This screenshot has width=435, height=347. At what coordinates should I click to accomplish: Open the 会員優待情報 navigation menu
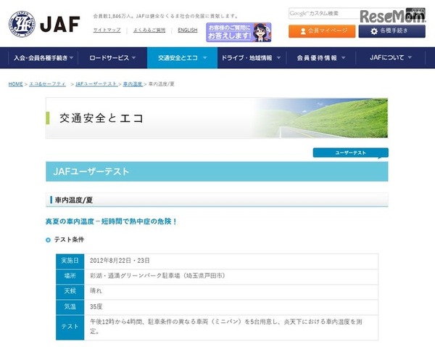pos(321,58)
